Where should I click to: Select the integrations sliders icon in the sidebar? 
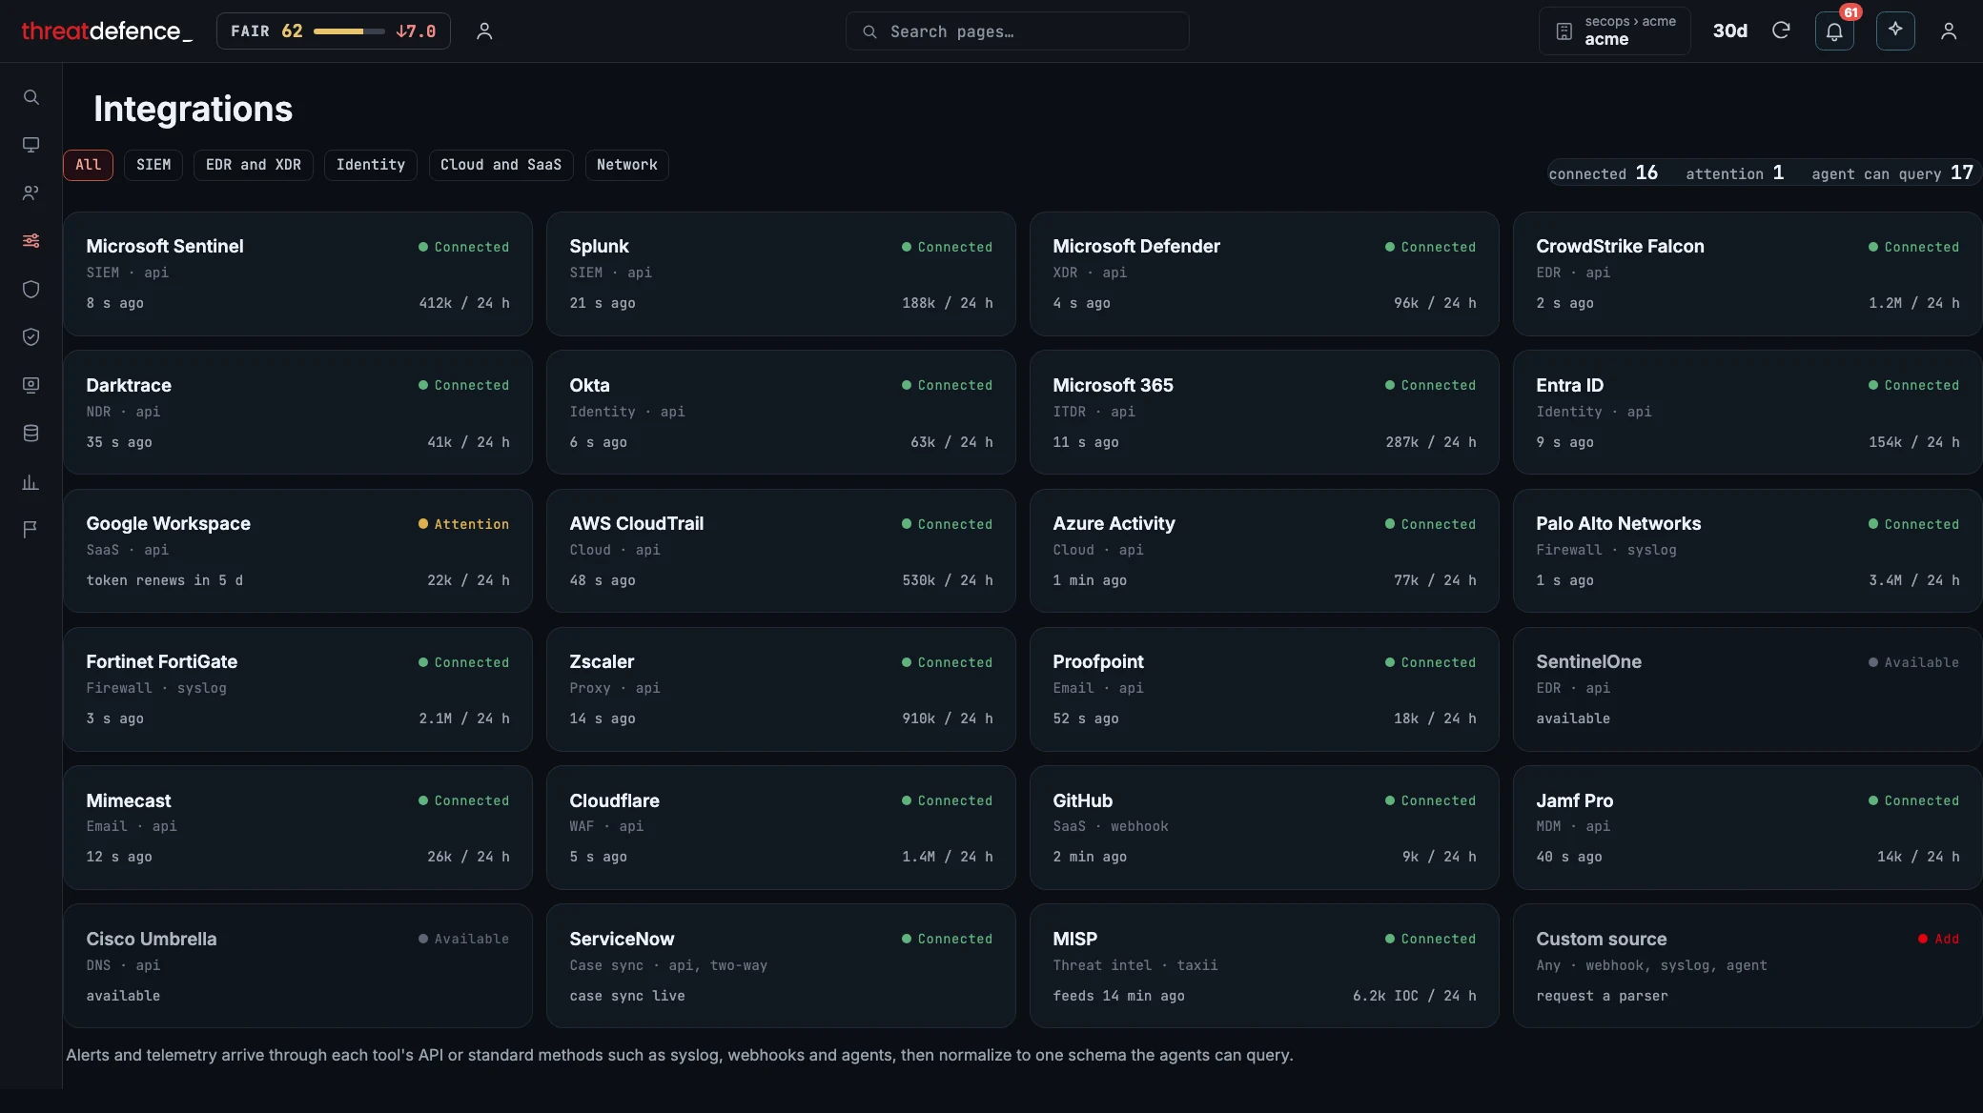31,240
